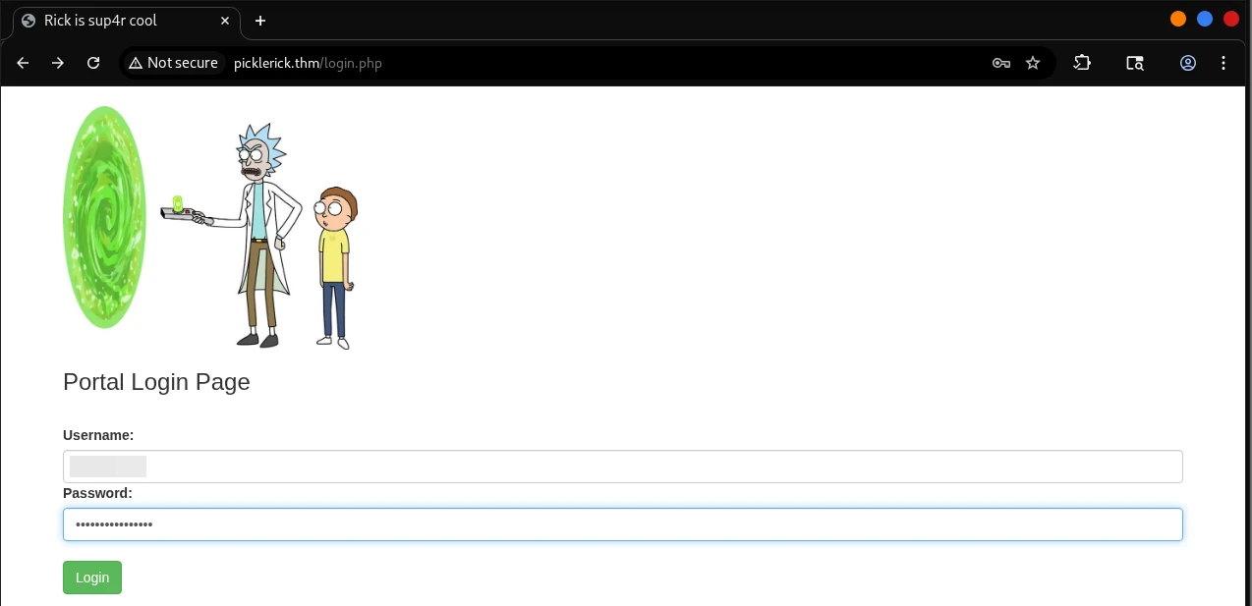Select the Rick is sup4r cool tab
This screenshot has height=606, width=1252.
126,21
